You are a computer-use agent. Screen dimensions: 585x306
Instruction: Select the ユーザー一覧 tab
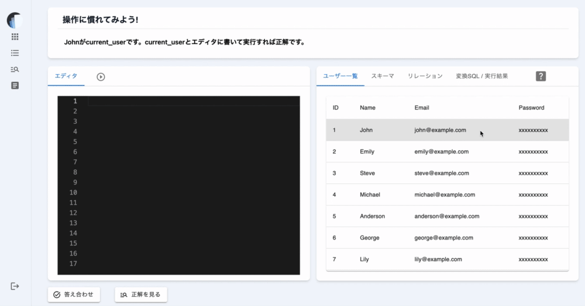click(340, 76)
